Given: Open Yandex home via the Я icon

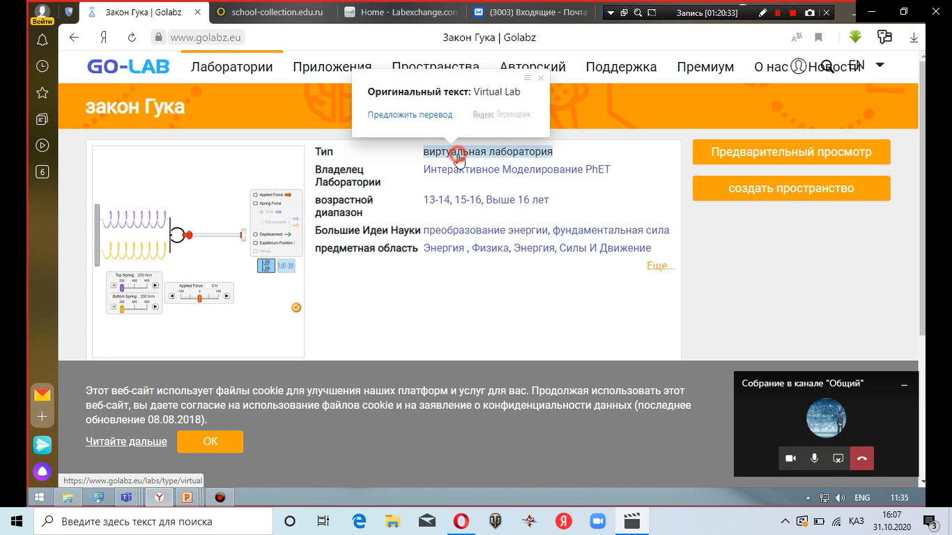Looking at the screenshot, I should tap(103, 38).
